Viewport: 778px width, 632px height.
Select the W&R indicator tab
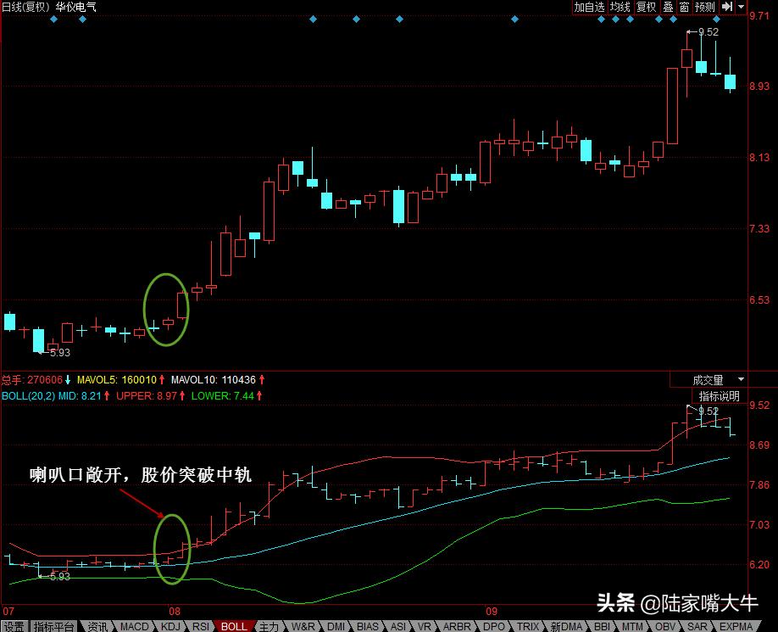click(303, 626)
